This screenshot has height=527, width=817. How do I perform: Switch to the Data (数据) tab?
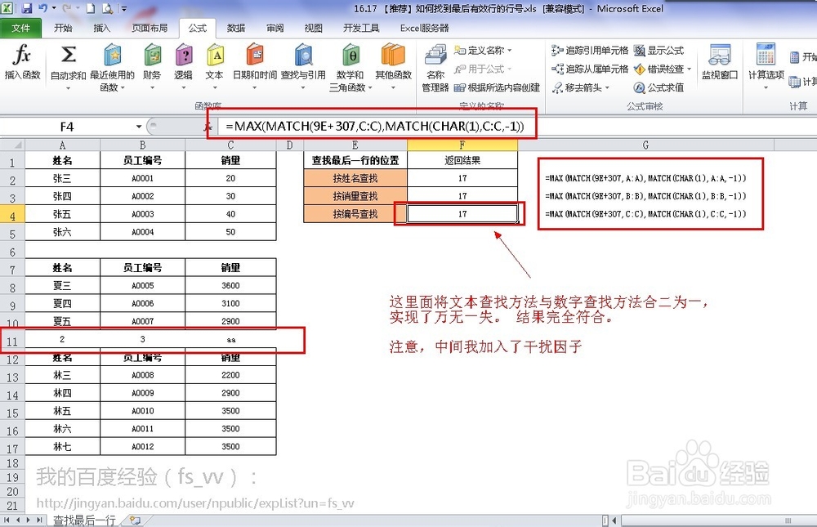pos(235,28)
